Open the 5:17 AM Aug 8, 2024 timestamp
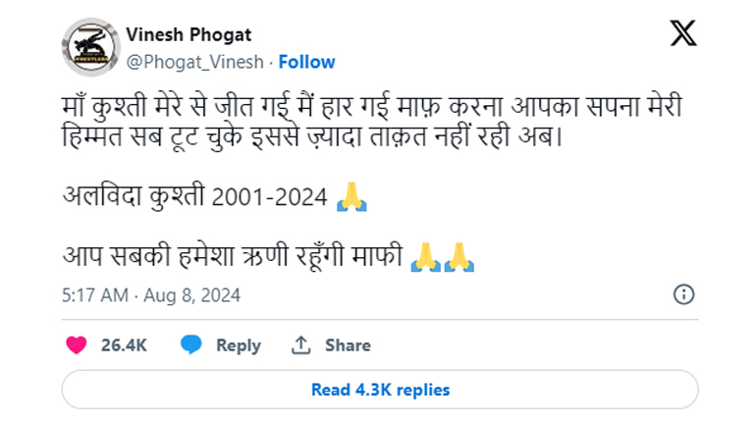The image size is (754, 424). [x=150, y=295]
